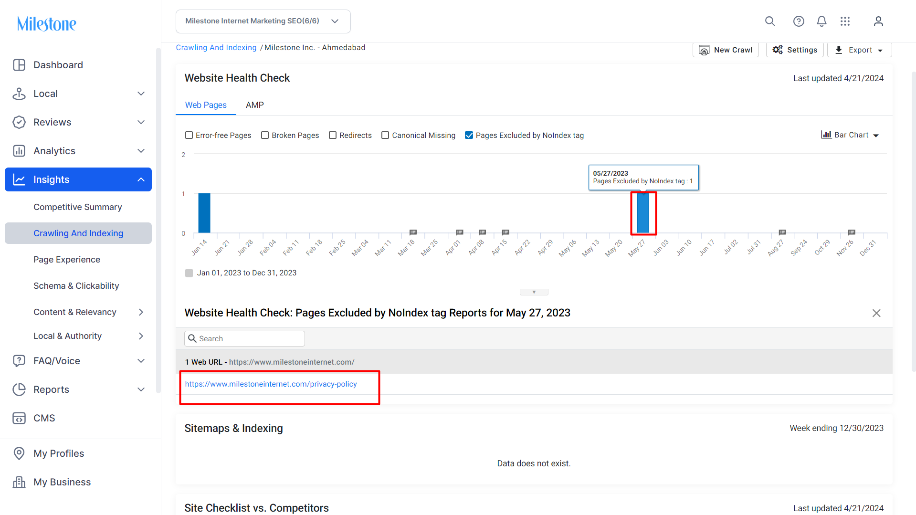Click the My Profiles location icon
Screen dimensions: 916x515
click(x=19, y=453)
